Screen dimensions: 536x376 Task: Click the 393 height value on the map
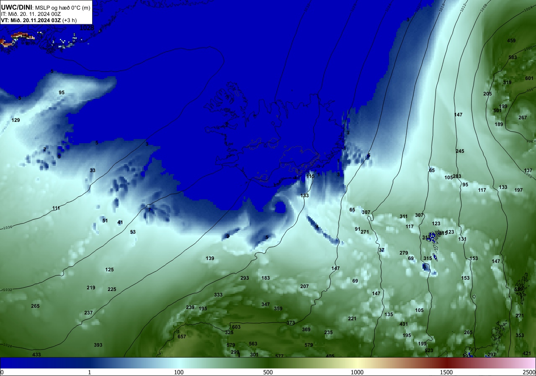click(x=98, y=345)
